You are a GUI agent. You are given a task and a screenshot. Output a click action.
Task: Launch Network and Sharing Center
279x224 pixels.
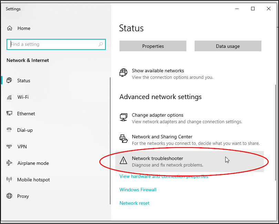pyautogui.click(x=162, y=137)
